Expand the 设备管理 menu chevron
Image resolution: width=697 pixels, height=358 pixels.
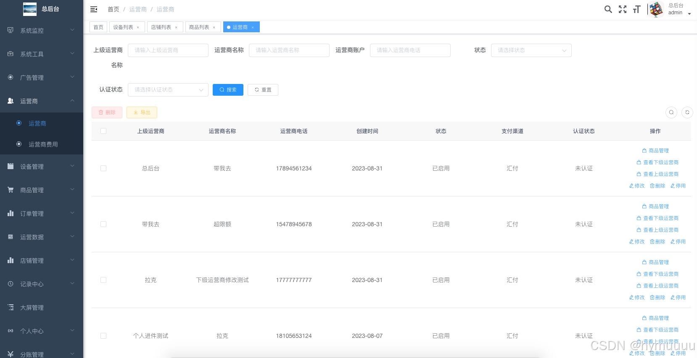(x=72, y=166)
